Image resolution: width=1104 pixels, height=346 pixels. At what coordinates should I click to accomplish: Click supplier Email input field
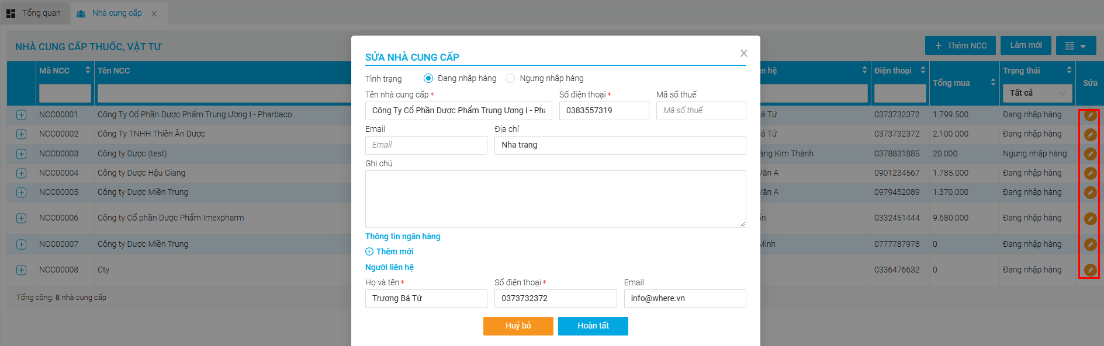pyautogui.click(x=426, y=145)
